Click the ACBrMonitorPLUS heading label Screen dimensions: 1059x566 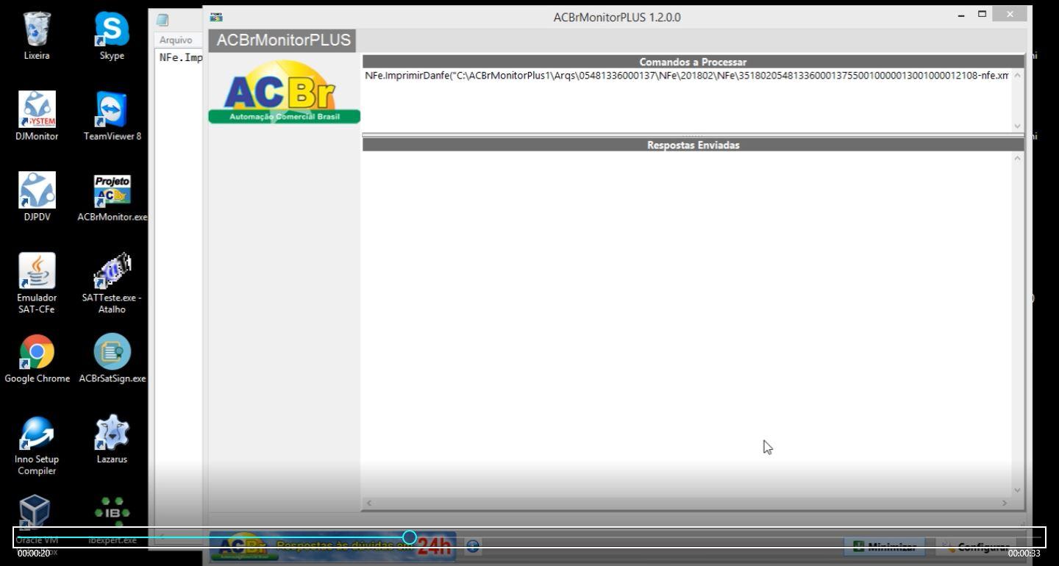(x=284, y=40)
